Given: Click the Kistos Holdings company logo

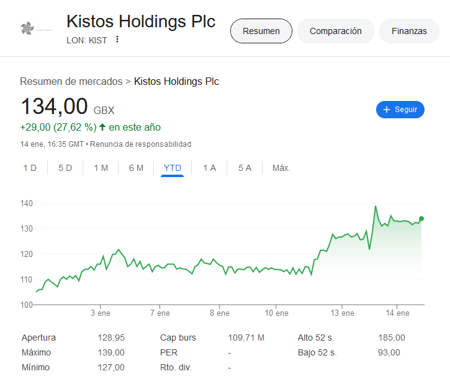Looking at the screenshot, I should point(37,28).
